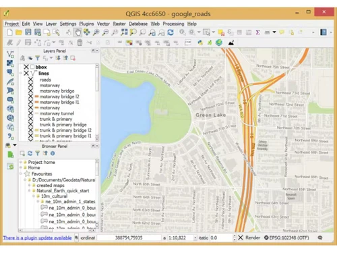Refresh the map with blue arrows icon
337x253 pixels.
click(x=171, y=32)
